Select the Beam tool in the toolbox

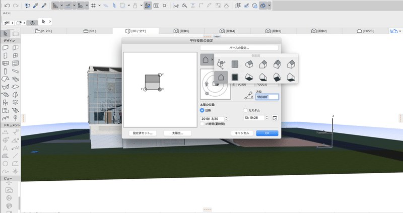point(16,71)
